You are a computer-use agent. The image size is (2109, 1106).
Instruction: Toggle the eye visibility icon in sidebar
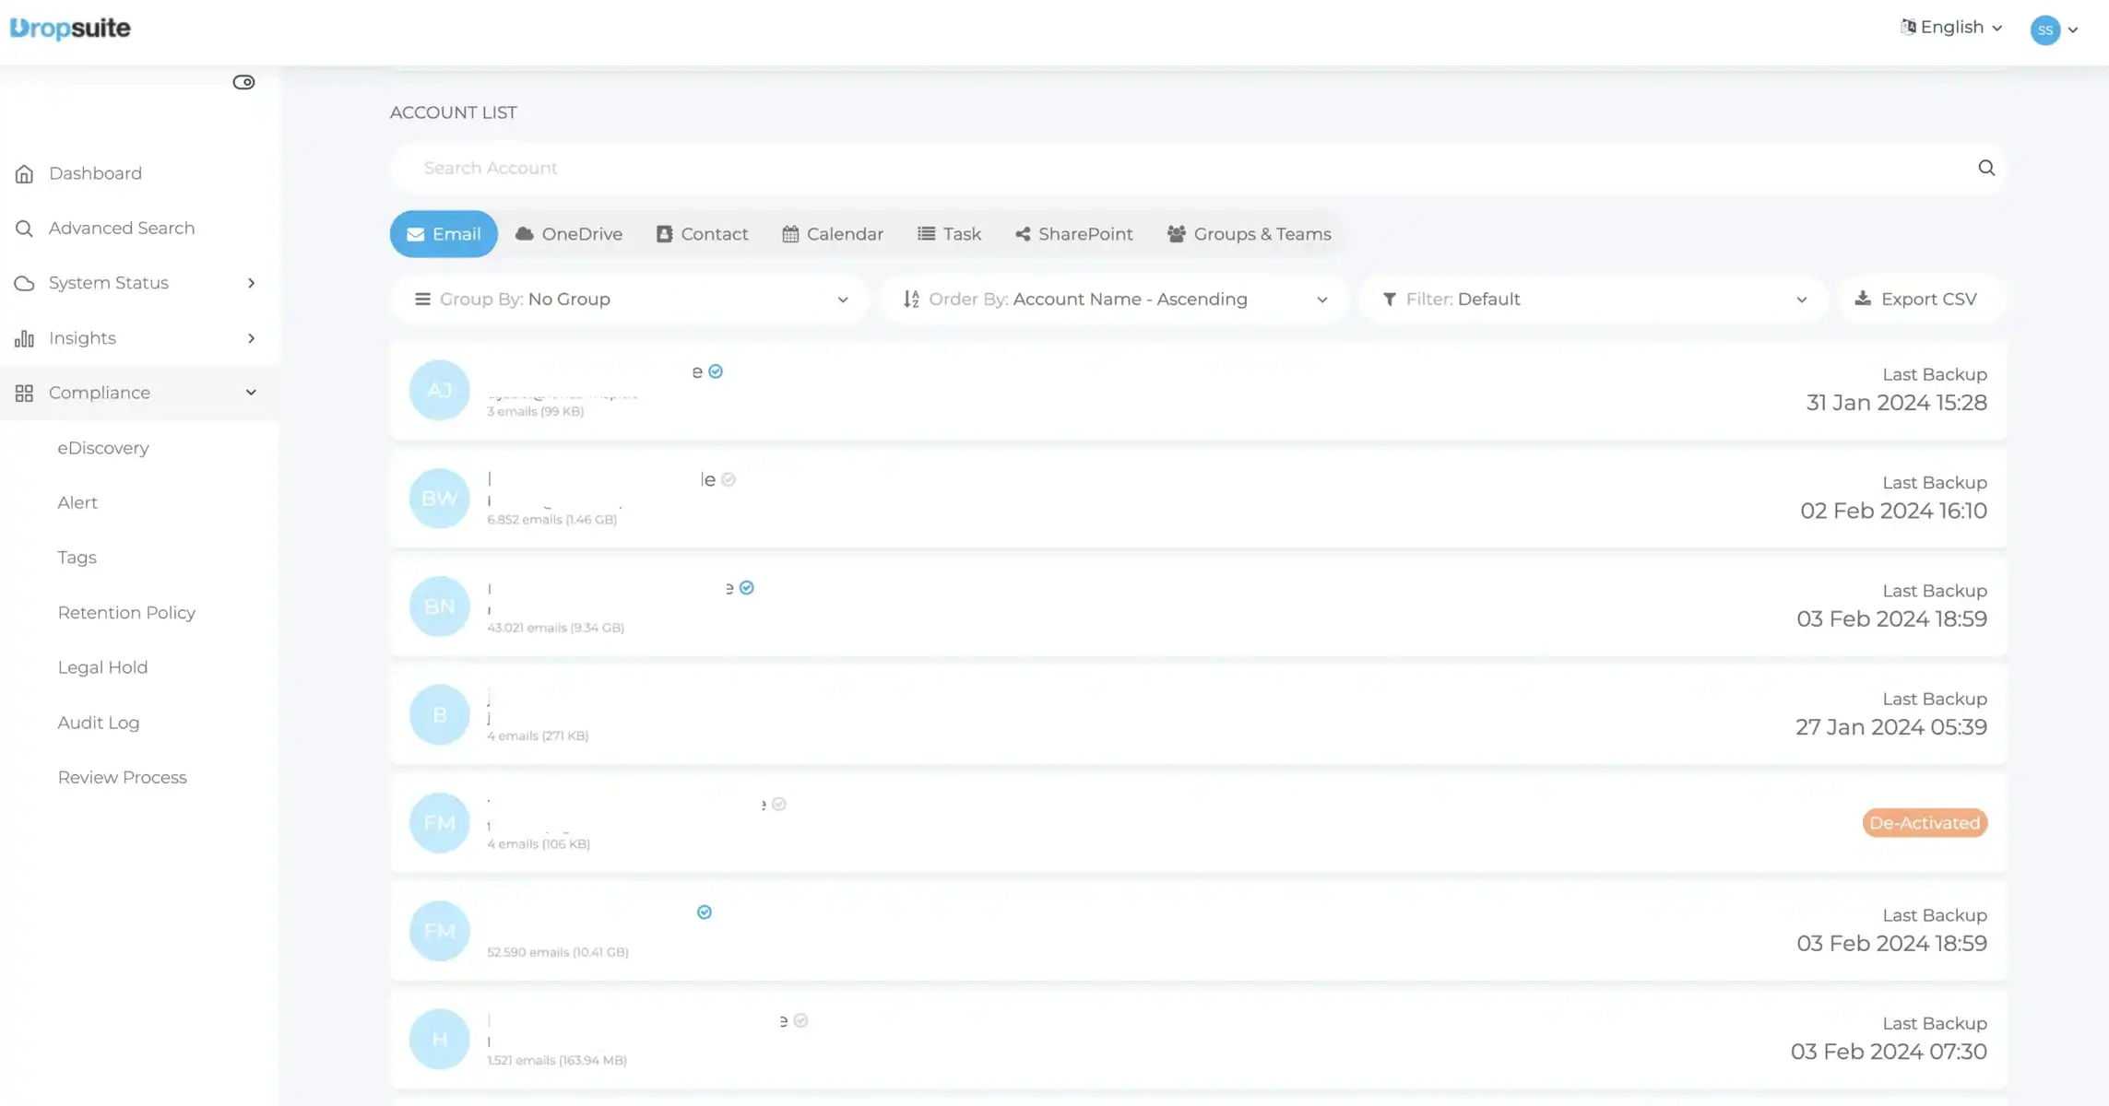click(x=243, y=82)
